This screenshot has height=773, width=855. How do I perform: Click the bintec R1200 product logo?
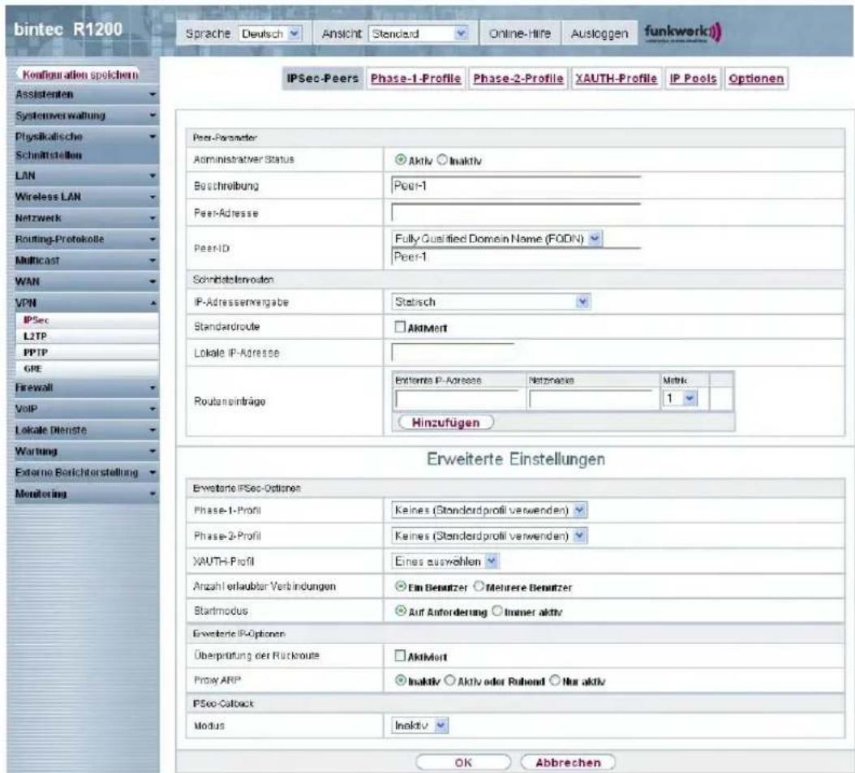pos(68,29)
